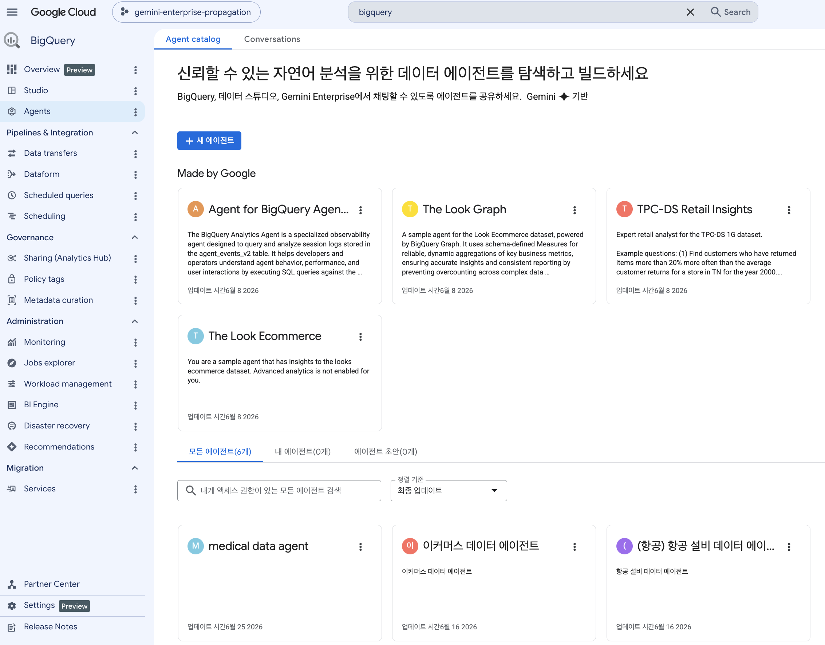Open Release Notes link
This screenshot has height=645, width=825.
click(x=51, y=626)
